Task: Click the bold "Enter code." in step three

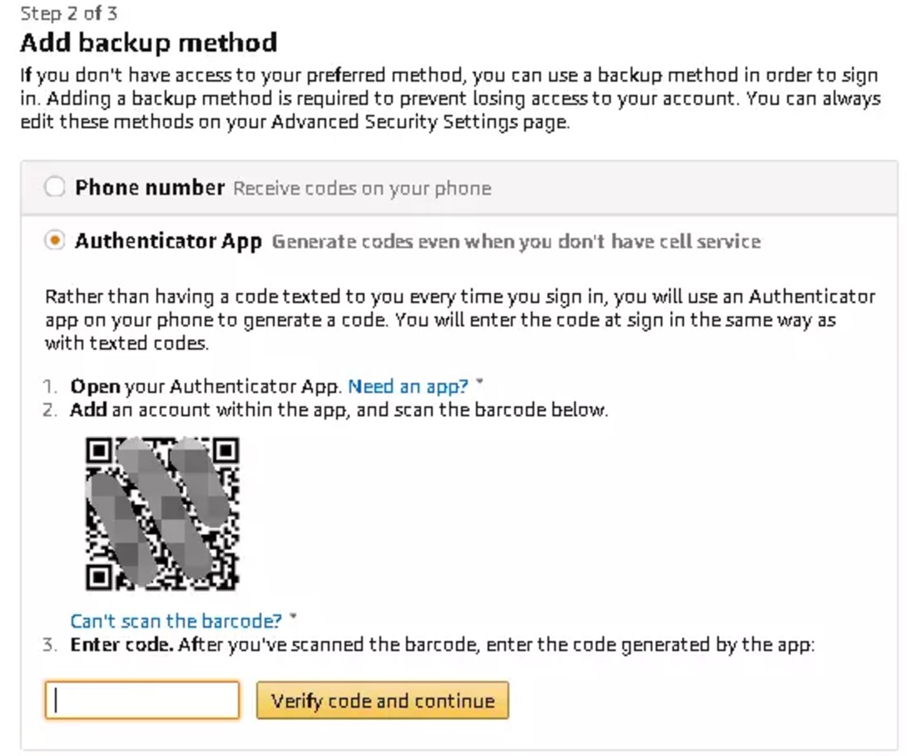Action: pos(121,645)
